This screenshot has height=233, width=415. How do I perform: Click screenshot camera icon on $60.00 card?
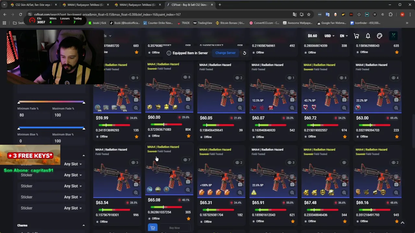click(x=188, y=99)
